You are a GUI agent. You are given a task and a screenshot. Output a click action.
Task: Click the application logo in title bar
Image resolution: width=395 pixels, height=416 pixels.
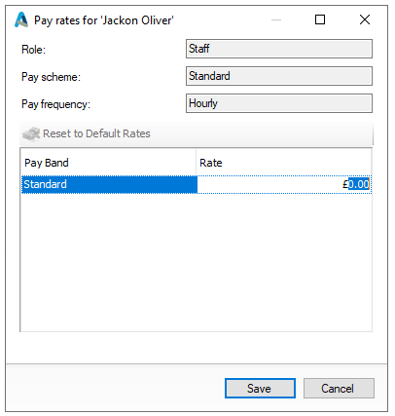[x=21, y=19]
